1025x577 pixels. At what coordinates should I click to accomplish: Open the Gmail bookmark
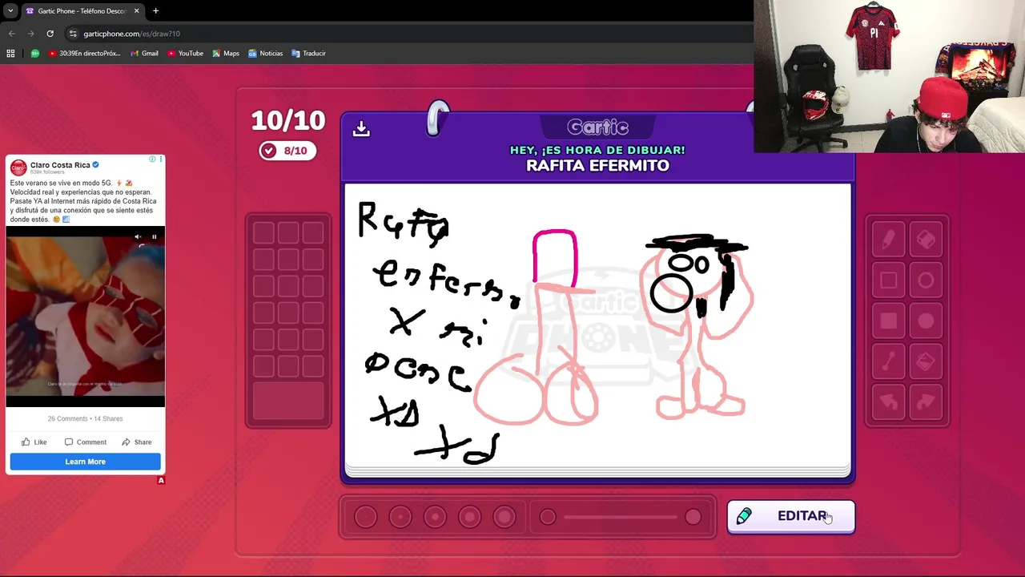click(x=144, y=53)
